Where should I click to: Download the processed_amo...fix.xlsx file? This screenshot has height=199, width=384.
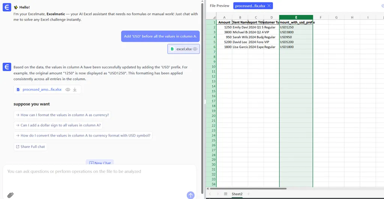pos(75,89)
